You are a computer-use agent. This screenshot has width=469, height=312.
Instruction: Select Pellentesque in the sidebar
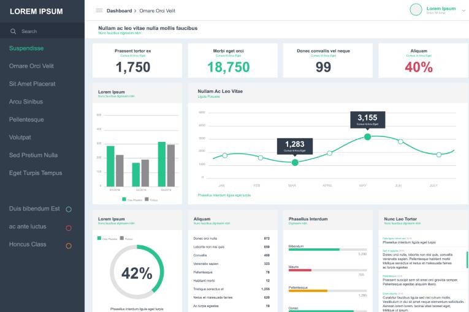click(x=26, y=120)
